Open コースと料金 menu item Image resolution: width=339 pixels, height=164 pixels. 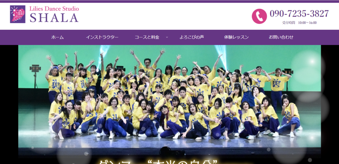(x=147, y=37)
